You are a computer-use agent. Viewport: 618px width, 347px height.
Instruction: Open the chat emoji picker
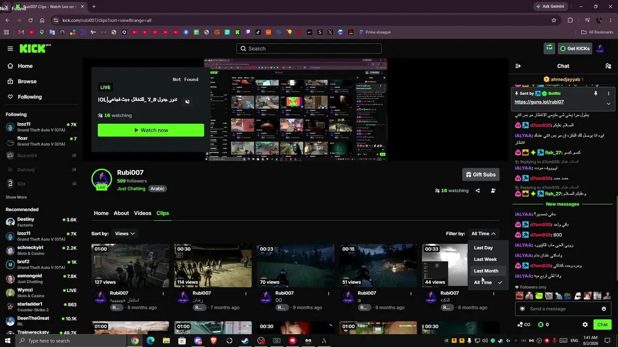[x=604, y=309]
